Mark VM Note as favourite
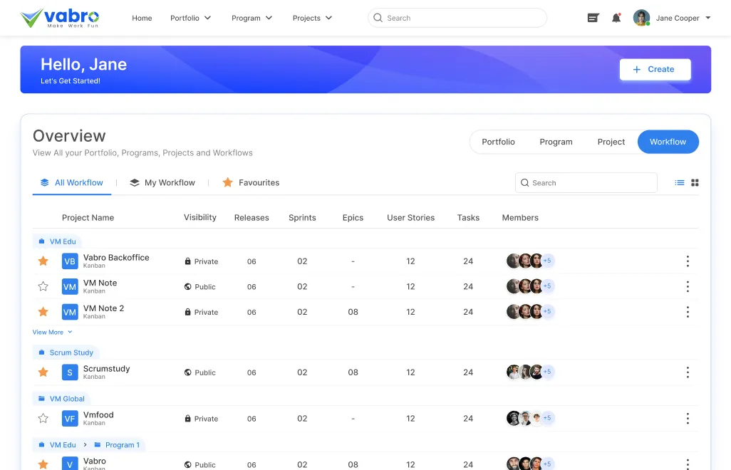The width and height of the screenshot is (731, 470). (x=43, y=286)
